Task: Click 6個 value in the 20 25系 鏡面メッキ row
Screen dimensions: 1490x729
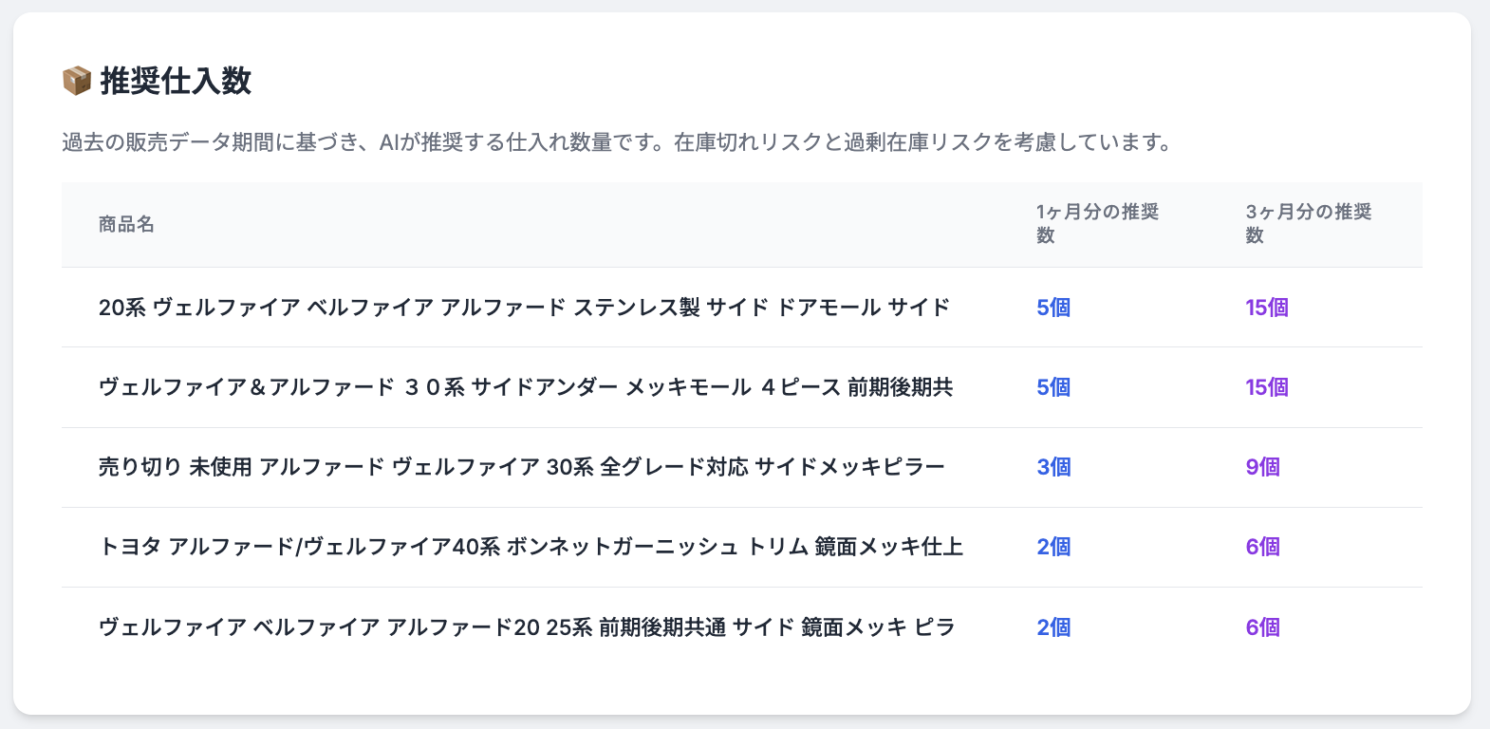Action: [x=1262, y=627]
